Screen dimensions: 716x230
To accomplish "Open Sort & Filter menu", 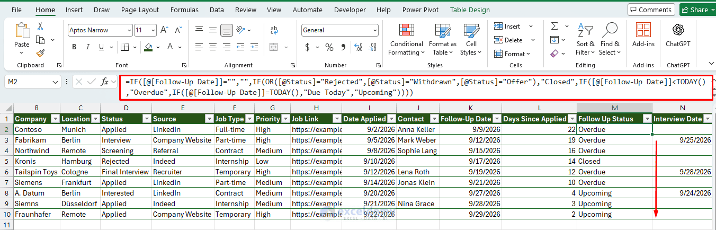I will point(585,39).
